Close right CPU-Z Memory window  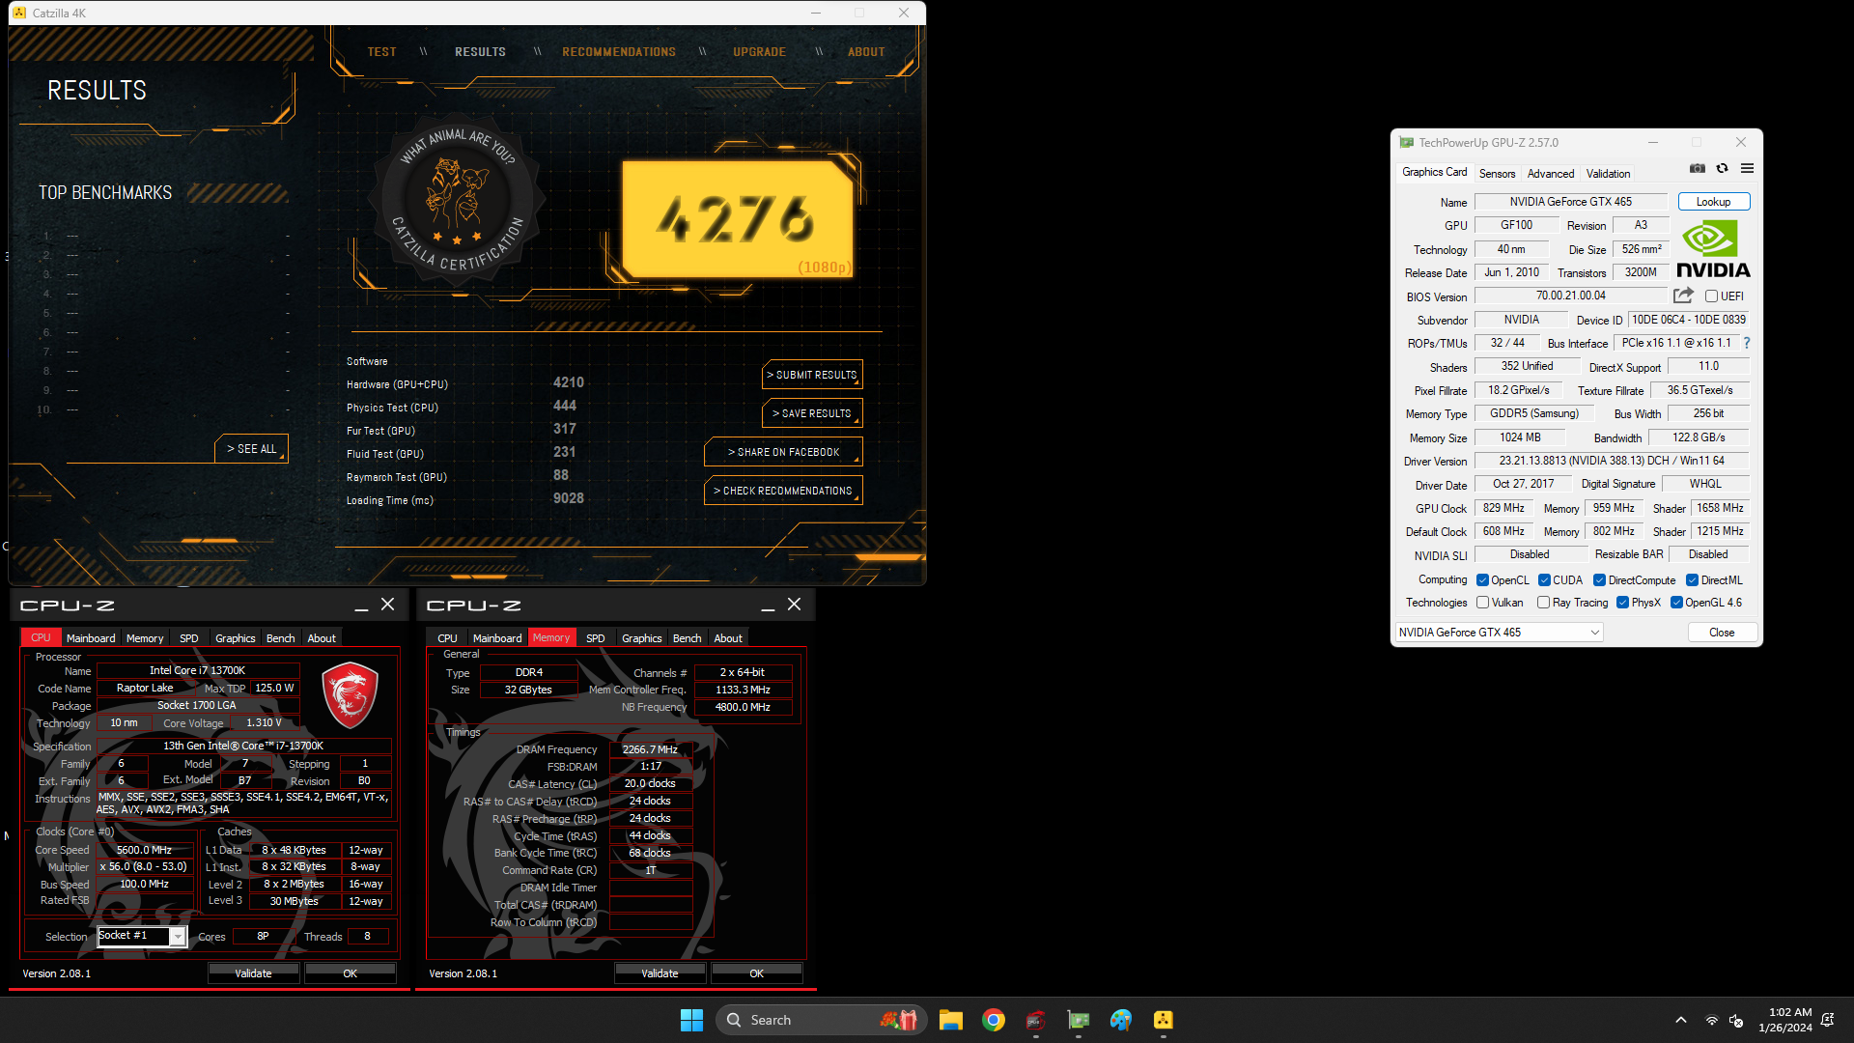(794, 605)
